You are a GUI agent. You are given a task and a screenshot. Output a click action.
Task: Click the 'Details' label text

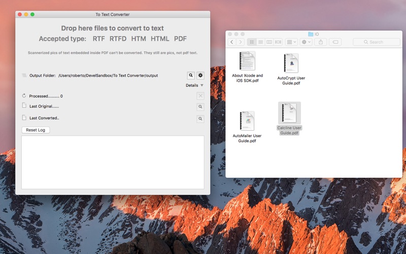pos(192,85)
